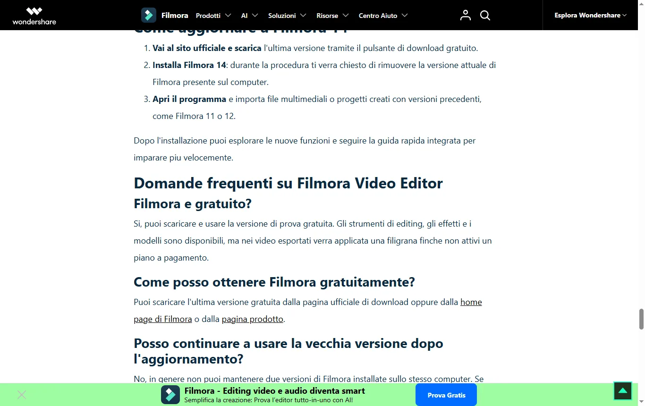
Task: Expand Esplora Wondershare menu
Action: pyautogui.click(x=591, y=15)
